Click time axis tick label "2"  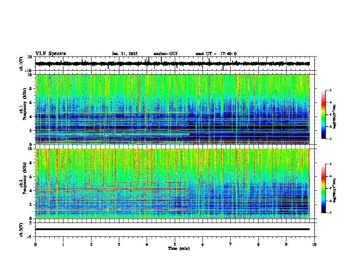click(91, 244)
